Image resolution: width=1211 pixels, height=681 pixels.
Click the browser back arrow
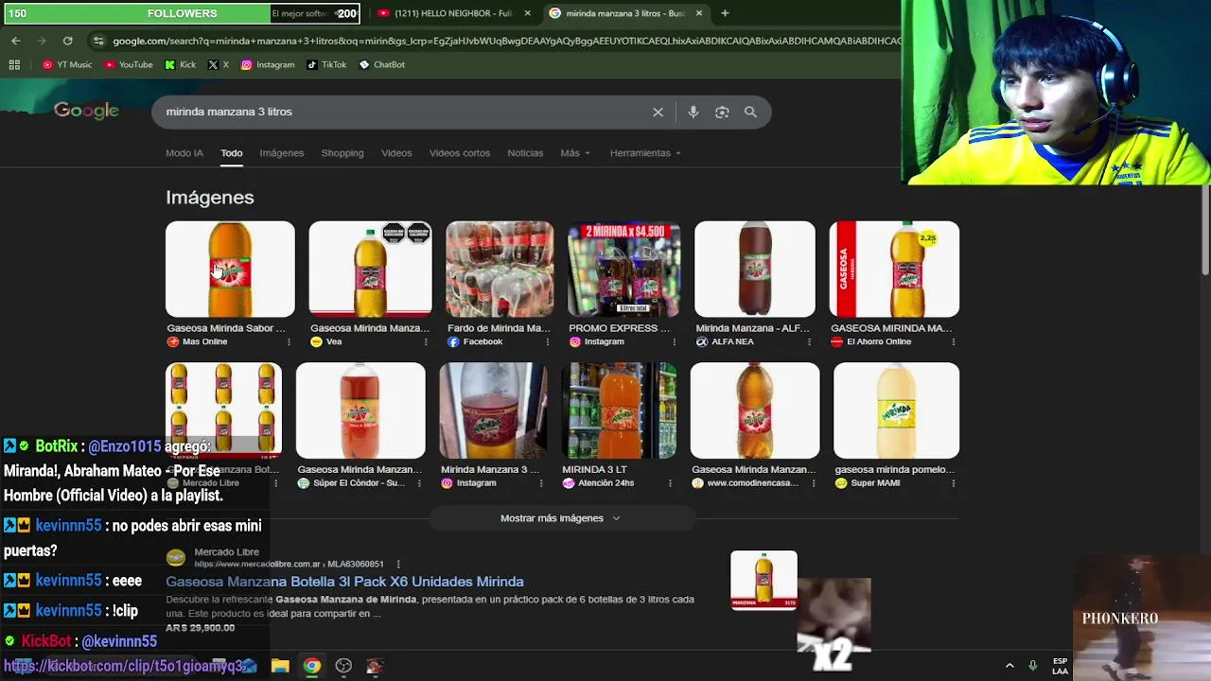[x=16, y=41]
